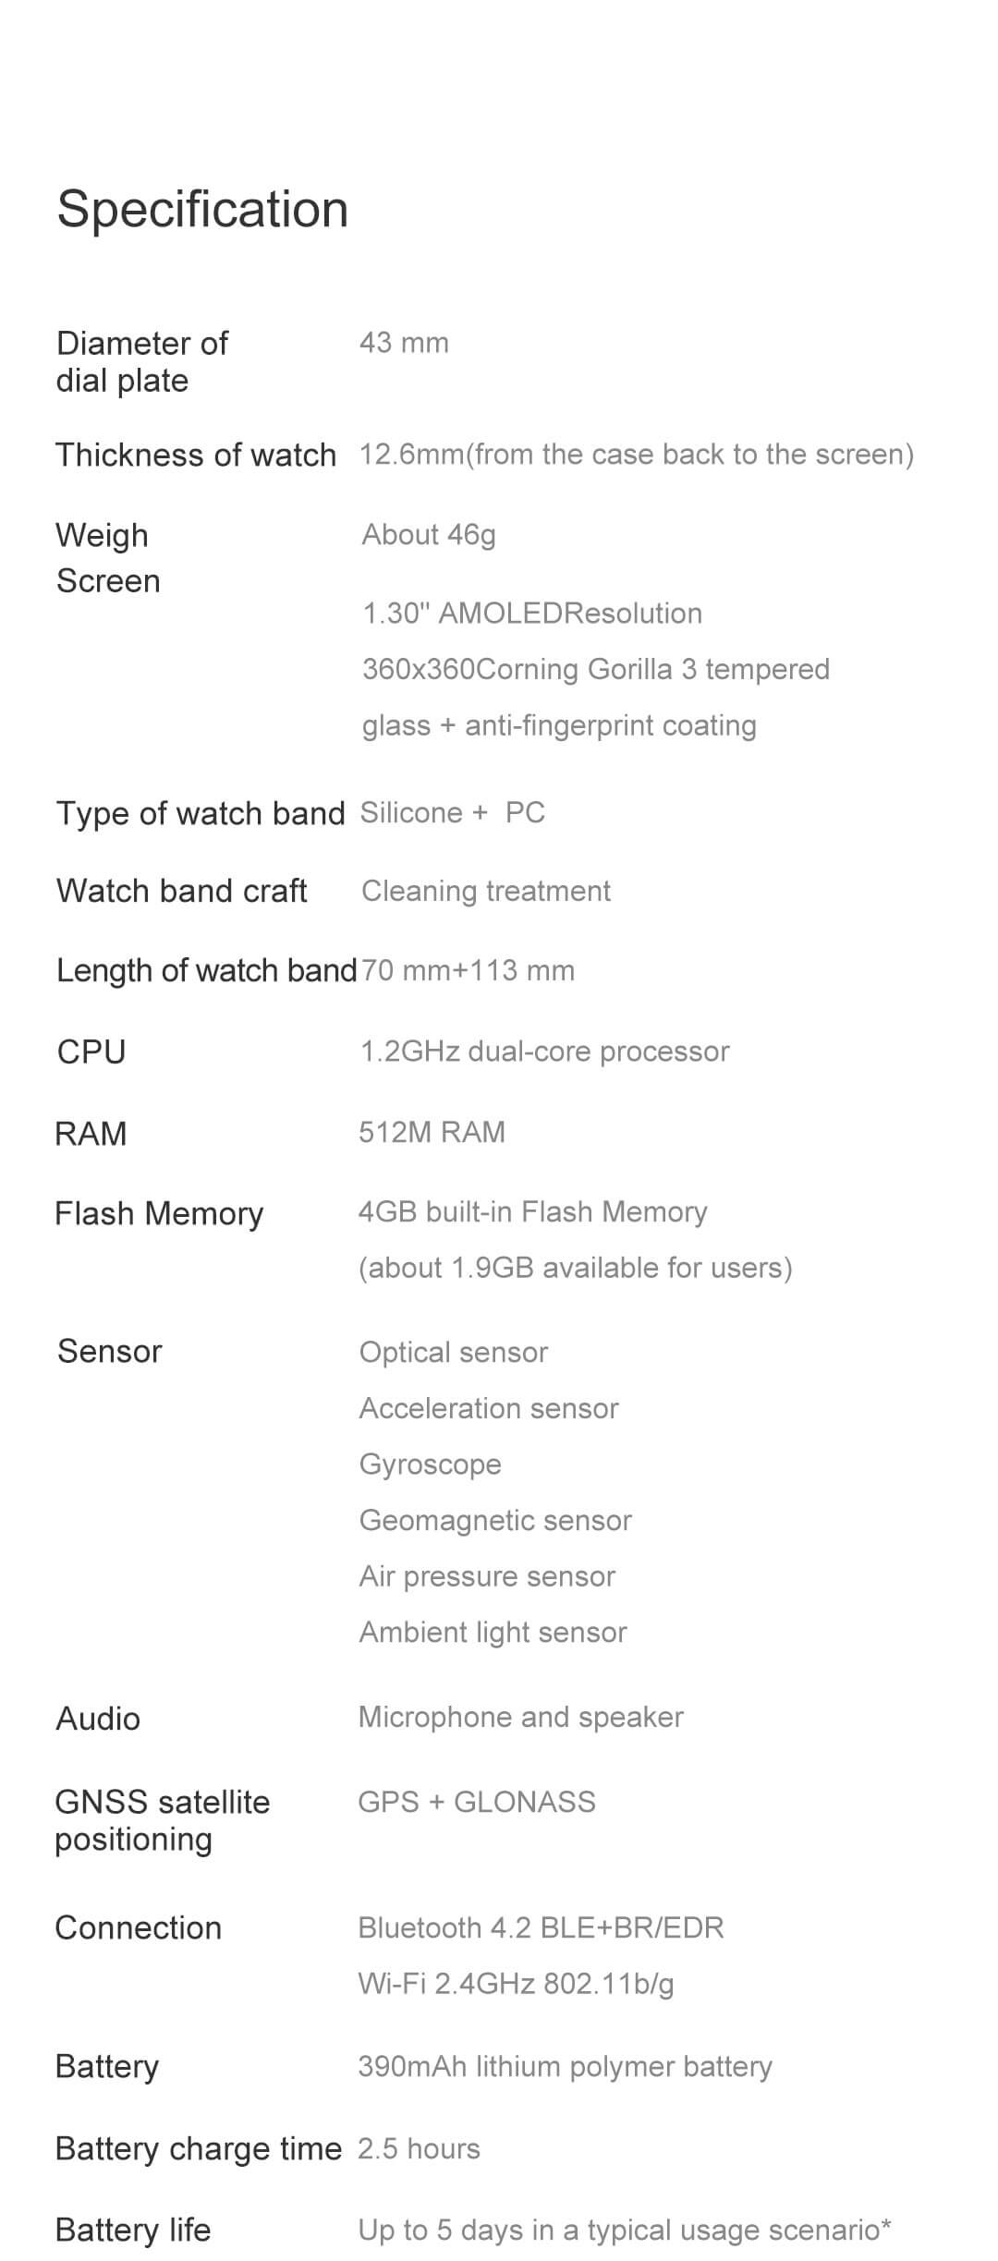The height and width of the screenshot is (2261, 998).
Task: Select the Type of watch band label
Action: click(200, 813)
